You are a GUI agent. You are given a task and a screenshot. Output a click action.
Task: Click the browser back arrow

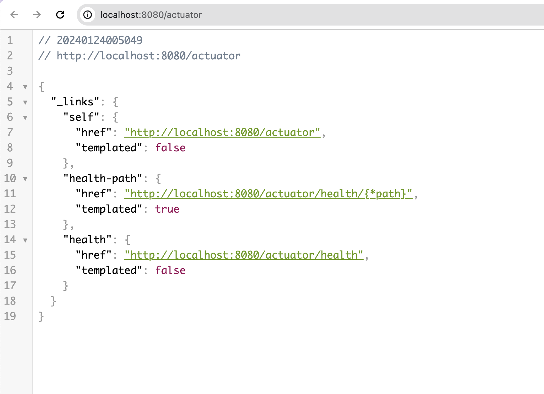point(14,15)
